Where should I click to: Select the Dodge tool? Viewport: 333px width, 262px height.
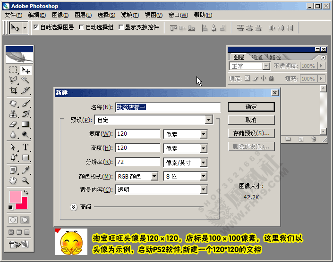click(x=26, y=134)
